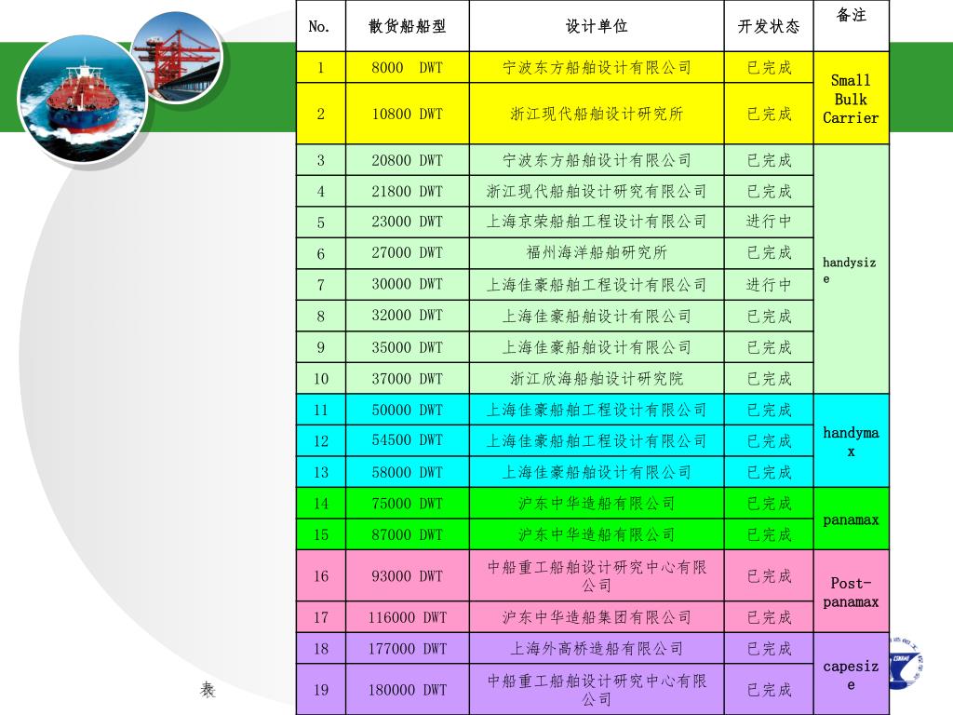Screen dimensions: 953x715
Task: Click the '58000 DWT' cell
Action: (408, 472)
